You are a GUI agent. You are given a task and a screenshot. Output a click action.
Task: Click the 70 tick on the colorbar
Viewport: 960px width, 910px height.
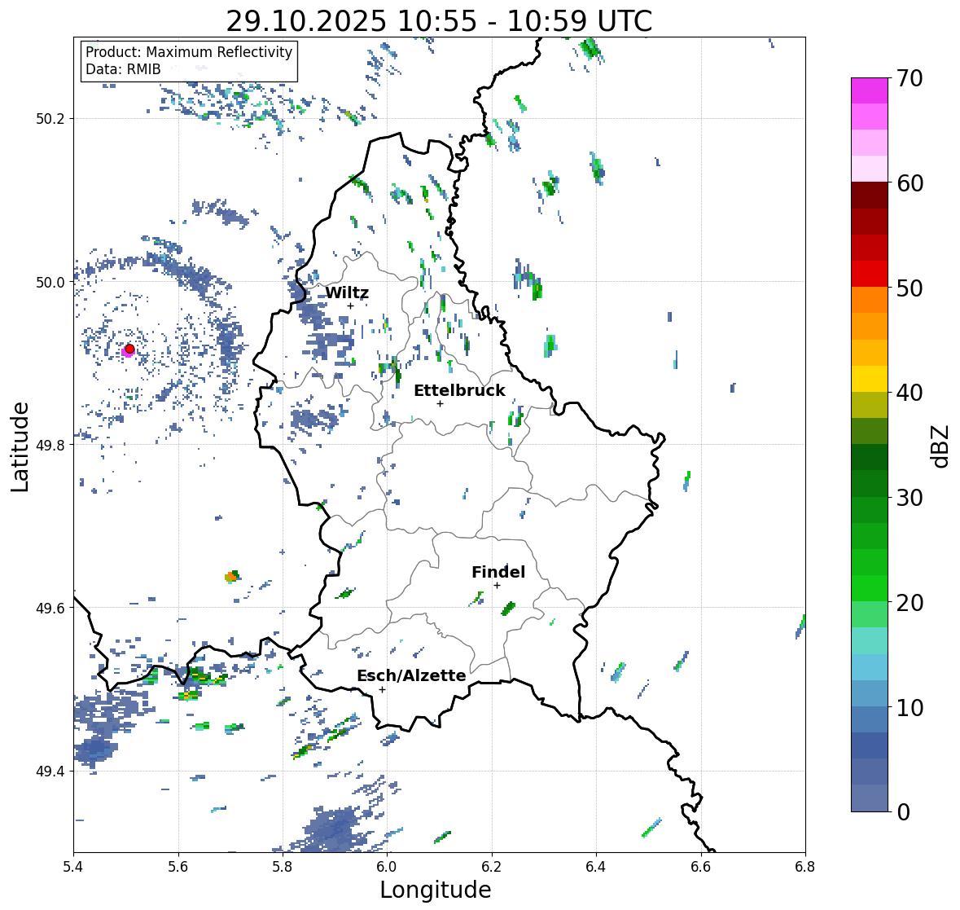pos(910,78)
